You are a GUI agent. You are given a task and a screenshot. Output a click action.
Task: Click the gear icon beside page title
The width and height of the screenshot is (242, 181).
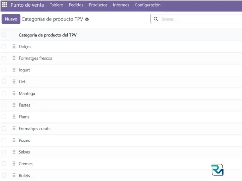coord(87,19)
